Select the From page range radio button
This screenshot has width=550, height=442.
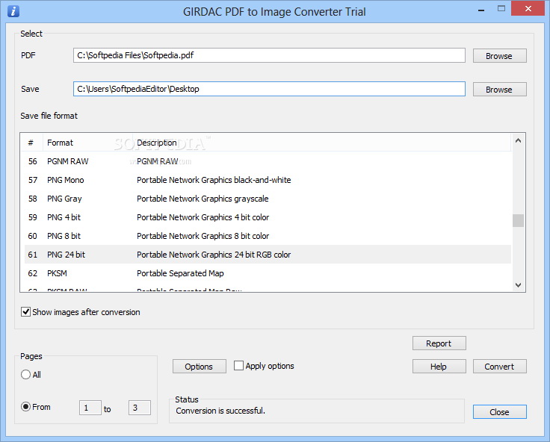point(25,407)
